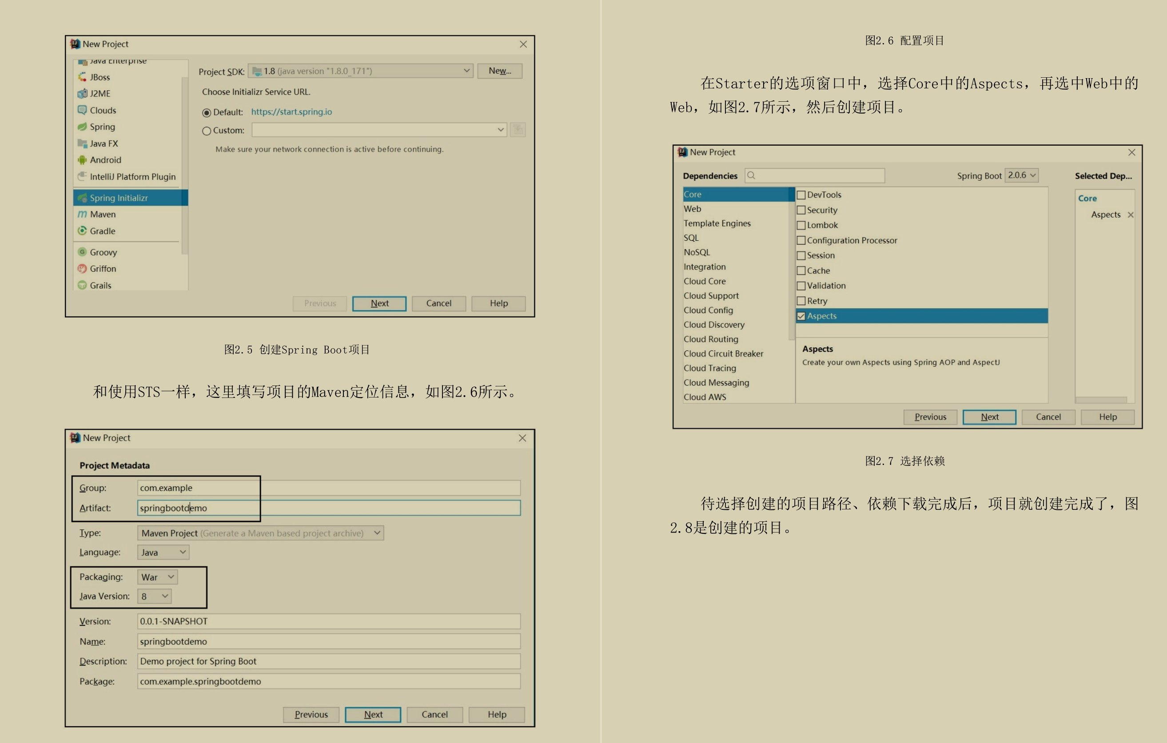
Task: Uncheck the Aspects dependency
Action: point(801,316)
